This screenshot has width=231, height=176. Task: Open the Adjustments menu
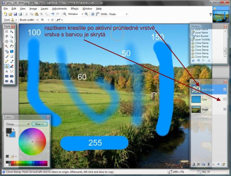tap(59, 8)
